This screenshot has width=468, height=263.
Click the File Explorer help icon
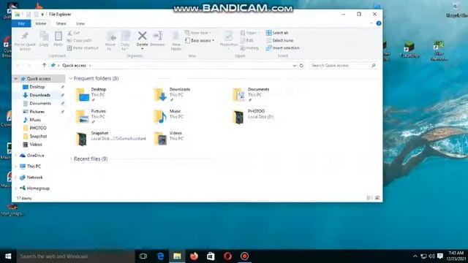point(379,23)
